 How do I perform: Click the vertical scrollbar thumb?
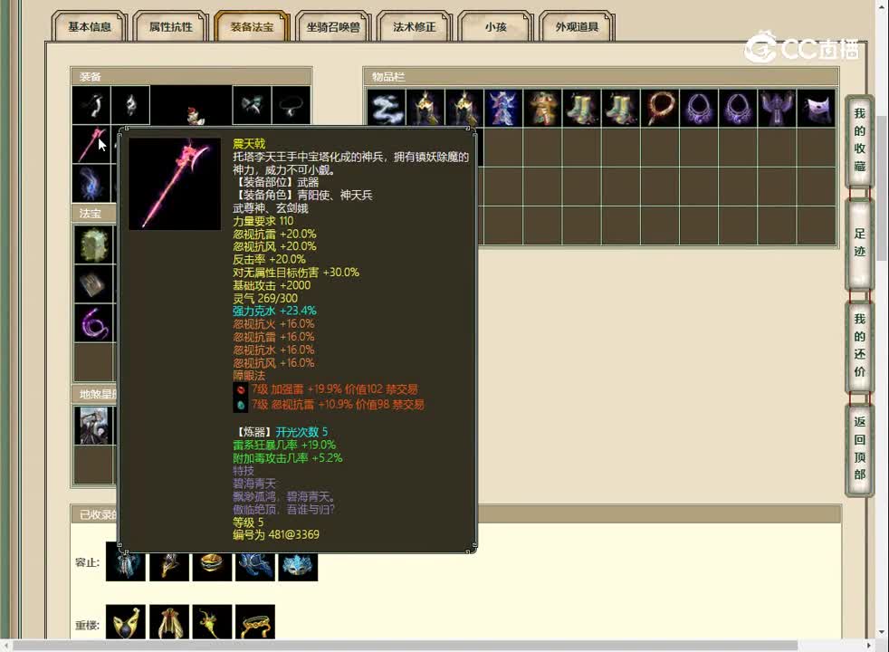point(882,187)
